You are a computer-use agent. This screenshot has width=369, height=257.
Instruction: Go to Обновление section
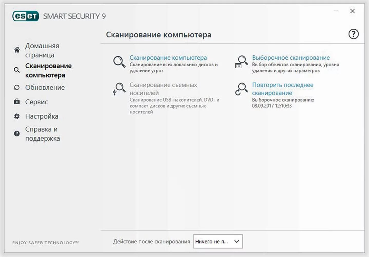(x=45, y=87)
